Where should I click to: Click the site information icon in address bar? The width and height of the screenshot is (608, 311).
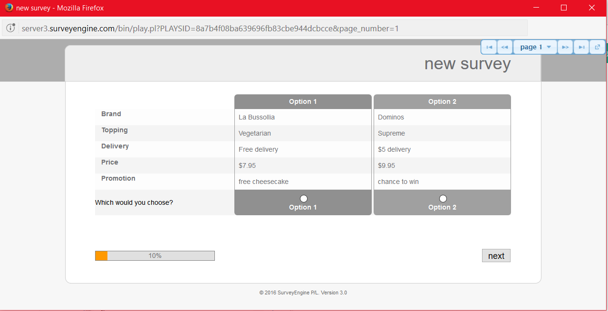(x=10, y=28)
